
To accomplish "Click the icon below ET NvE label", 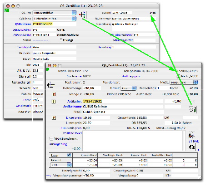I will point(192,147).
